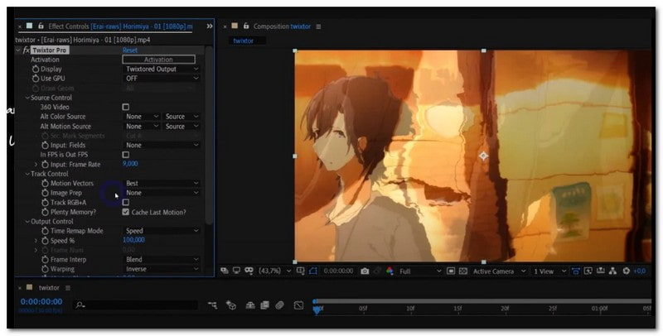Toggle transparency grid icon
The width and height of the screenshot is (663, 336).
click(x=463, y=271)
